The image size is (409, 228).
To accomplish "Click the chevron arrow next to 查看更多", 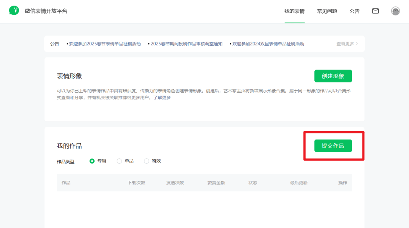I will (x=357, y=44).
